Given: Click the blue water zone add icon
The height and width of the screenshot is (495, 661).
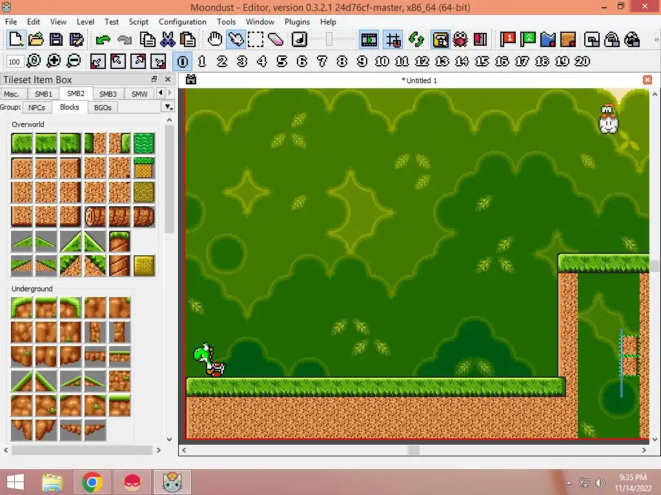Looking at the screenshot, I should click(548, 39).
